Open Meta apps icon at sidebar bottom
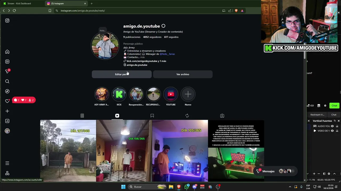Viewport: 341px width, 191px height. coord(7,173)
